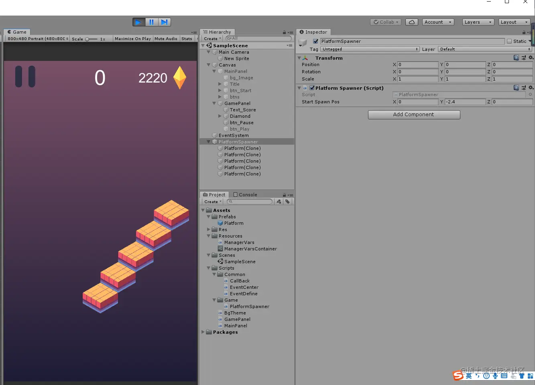This screenshot has width=535, height=385.
Task: Click the Play button in Unity toolbar
Action: coord(138,22)
